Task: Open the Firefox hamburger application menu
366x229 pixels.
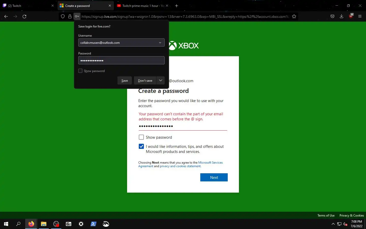Action: [360, 17]
